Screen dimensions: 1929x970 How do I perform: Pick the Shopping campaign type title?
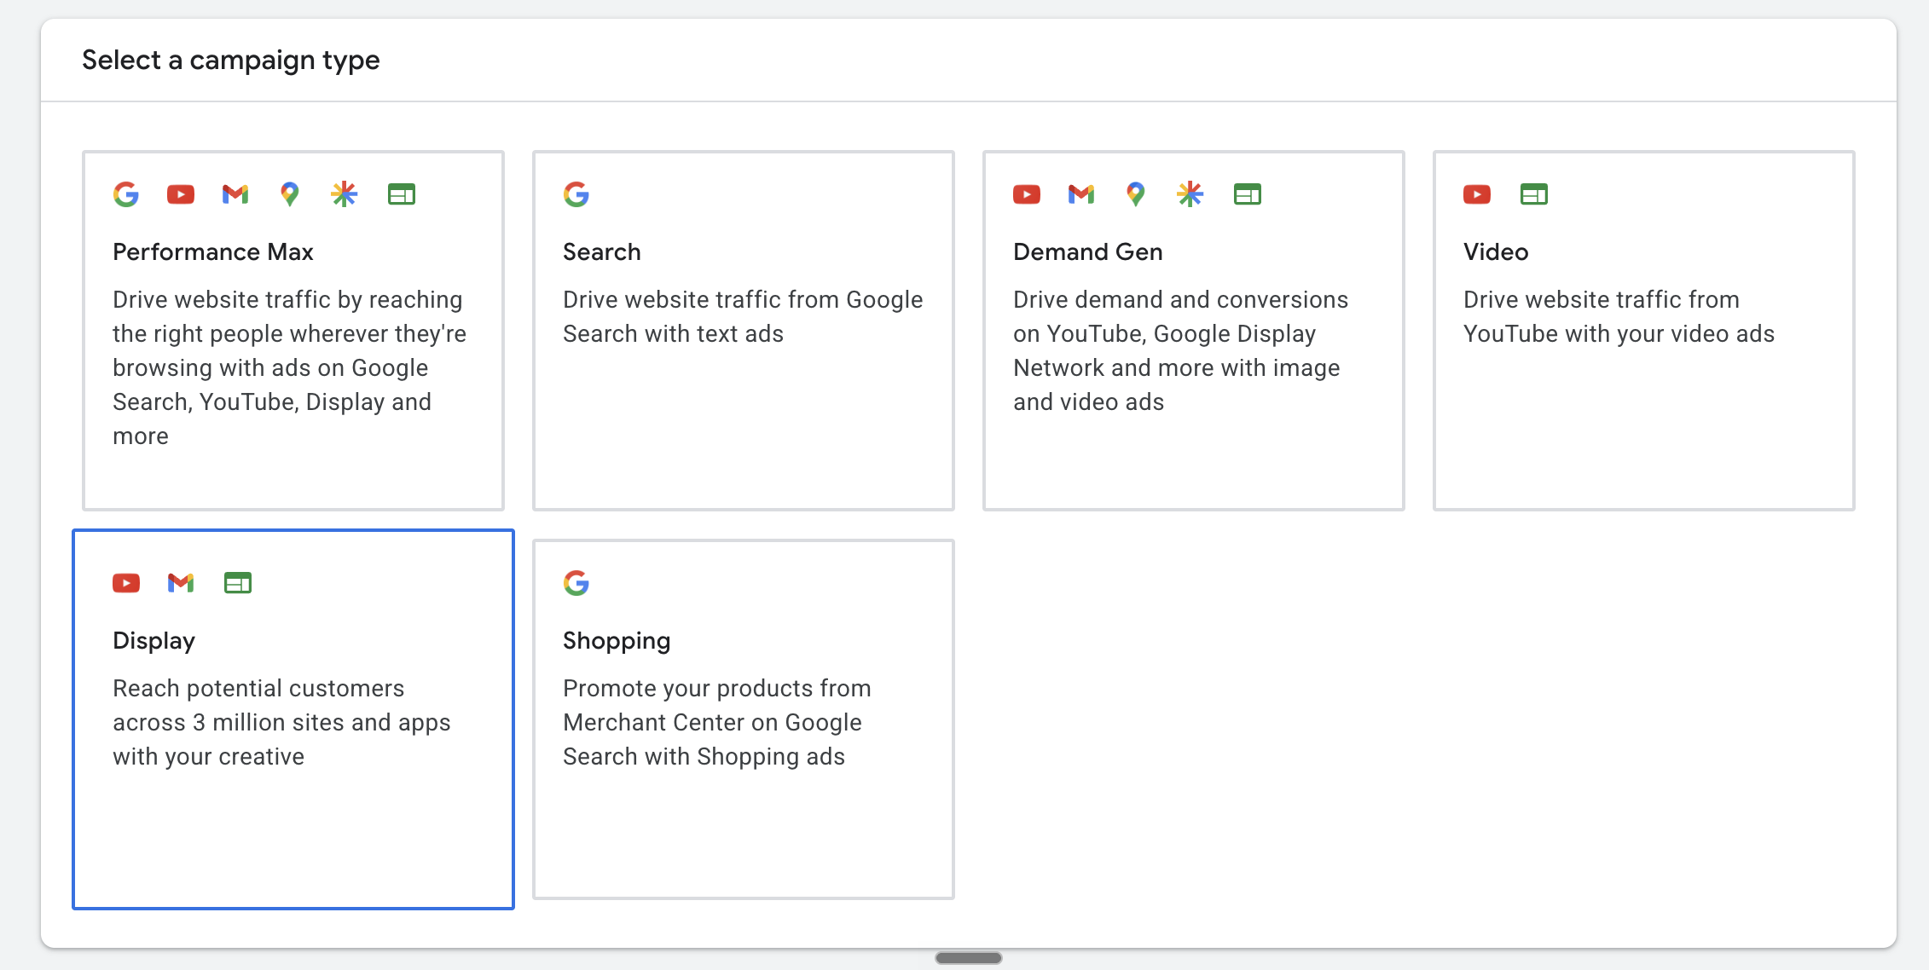[x=617, y=641]
